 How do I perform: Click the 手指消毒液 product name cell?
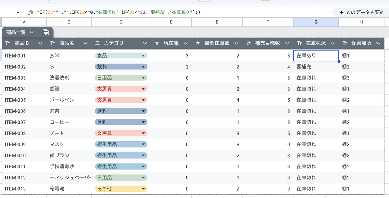click(x=69, y=167)
